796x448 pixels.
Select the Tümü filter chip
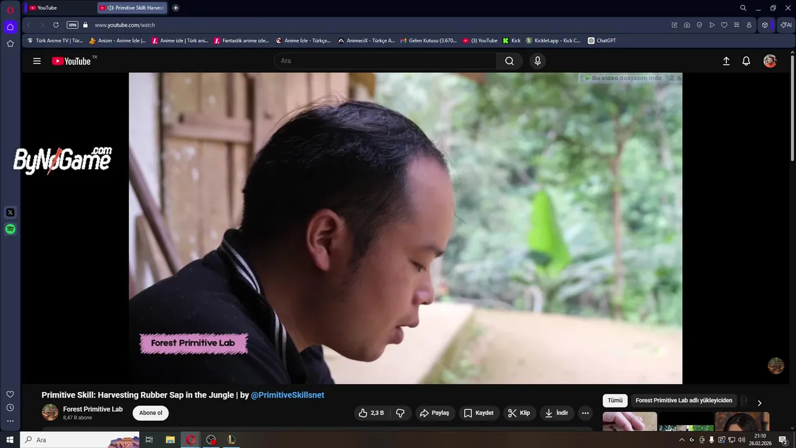pos(615,401)
